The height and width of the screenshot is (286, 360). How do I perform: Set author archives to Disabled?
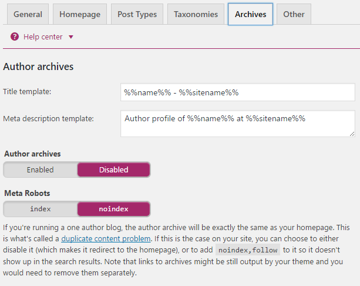coord(113,170)
